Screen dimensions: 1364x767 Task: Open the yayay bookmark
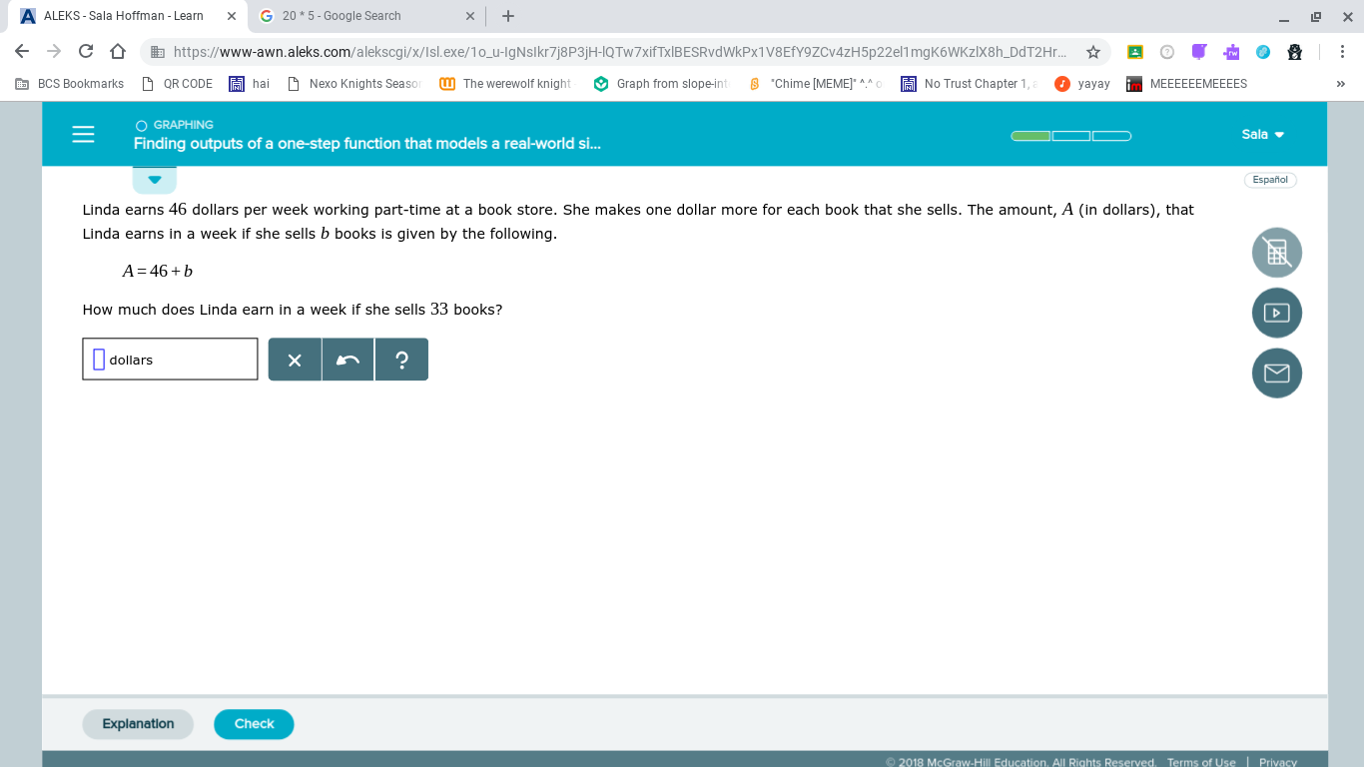1083,84
